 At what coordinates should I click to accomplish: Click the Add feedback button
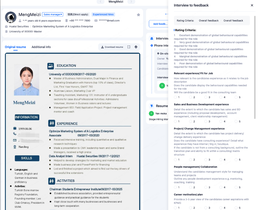159,24
